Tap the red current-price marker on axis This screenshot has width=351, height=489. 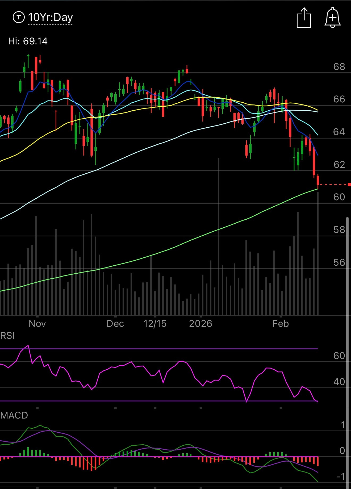[349, 185]
